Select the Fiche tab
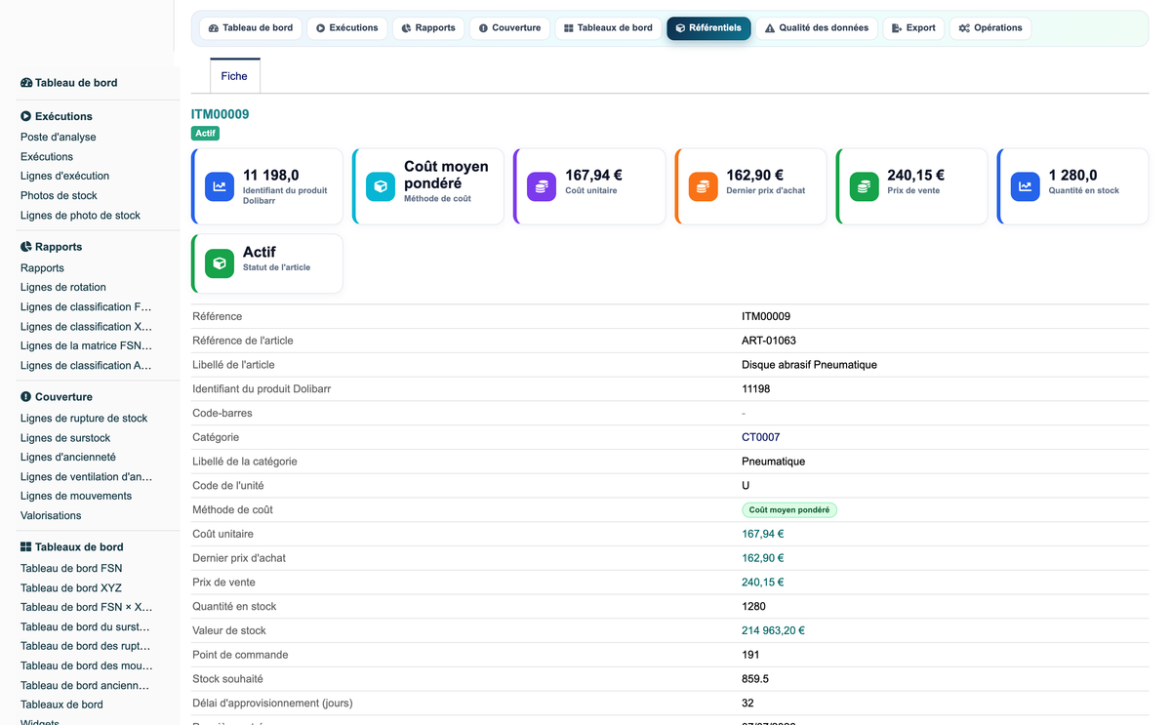This screenshot has height=725, width=1171. tap(234, 76)
